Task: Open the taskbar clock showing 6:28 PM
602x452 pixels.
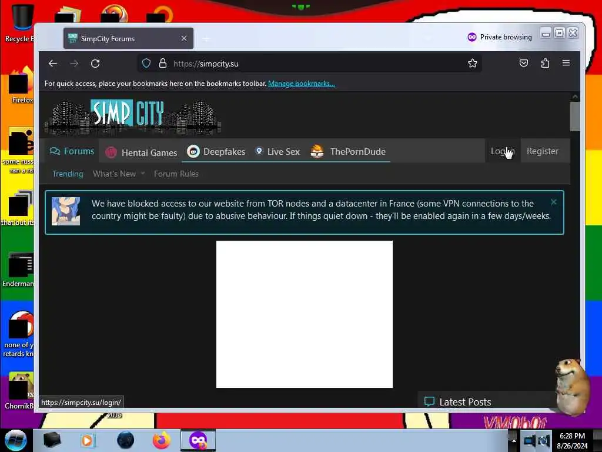Action: (x=572, y=440)
